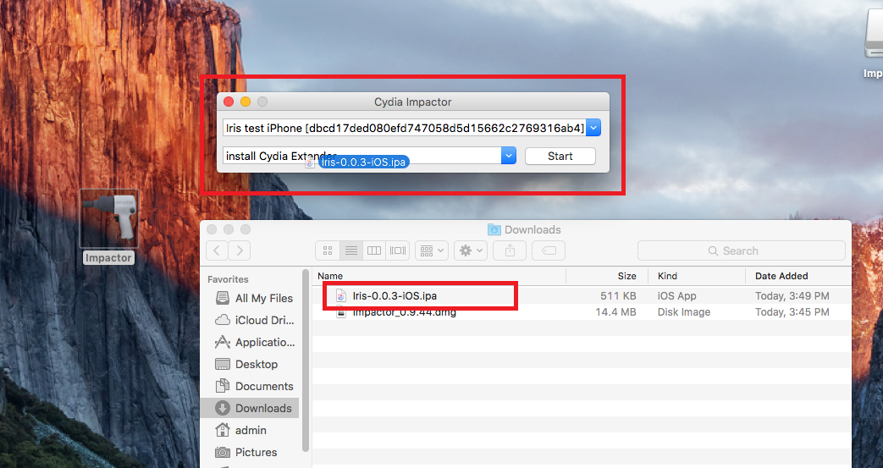Click the mounted disk icon on desktop

pos(874,34)
